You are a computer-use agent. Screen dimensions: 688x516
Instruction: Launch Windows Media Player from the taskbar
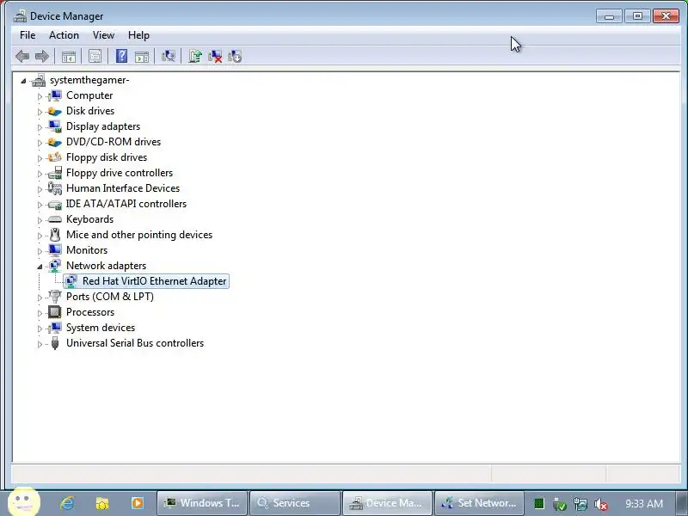click(x=138, y=503)
